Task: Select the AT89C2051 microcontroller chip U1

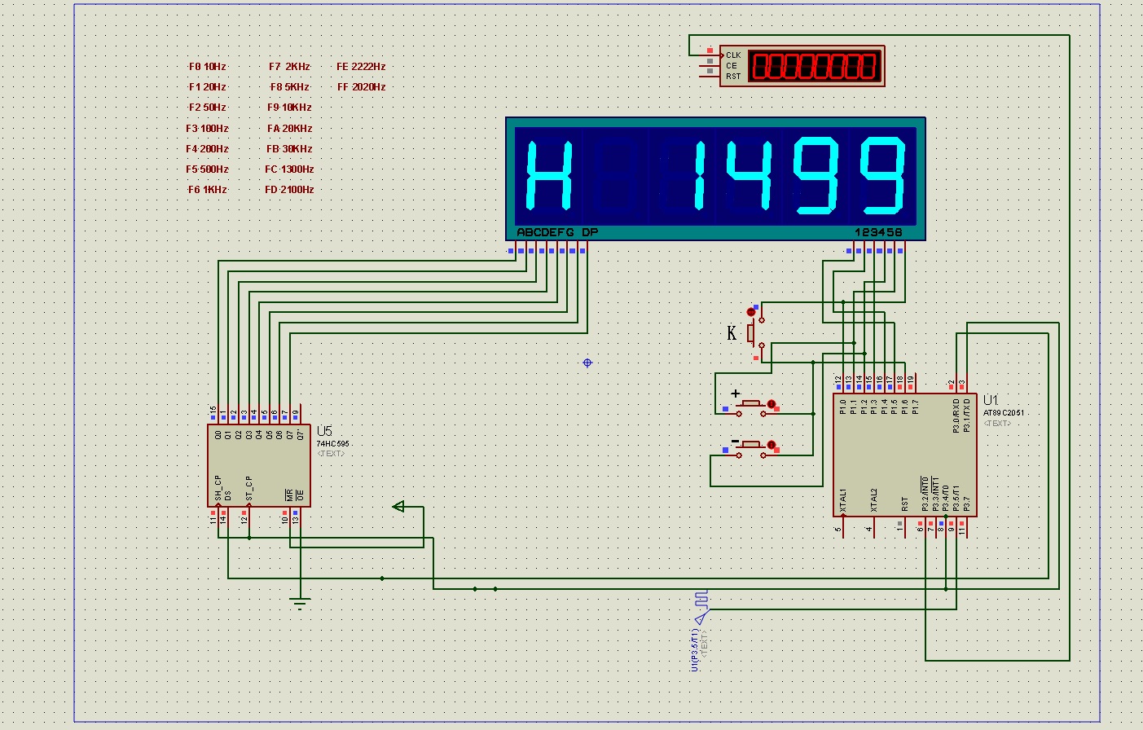Action: click(904, 455)
